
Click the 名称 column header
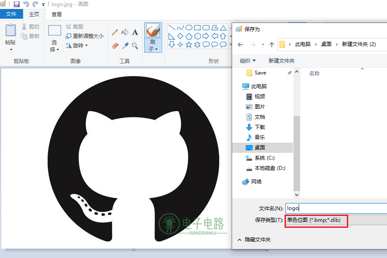[314, 73]
